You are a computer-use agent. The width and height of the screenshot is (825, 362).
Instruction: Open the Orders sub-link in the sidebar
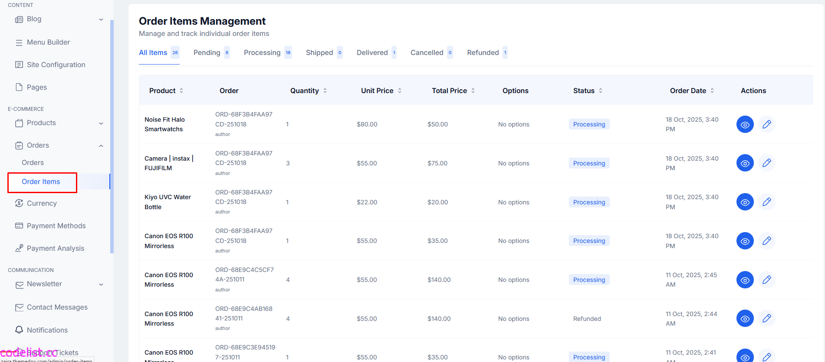tap(33, 162)
